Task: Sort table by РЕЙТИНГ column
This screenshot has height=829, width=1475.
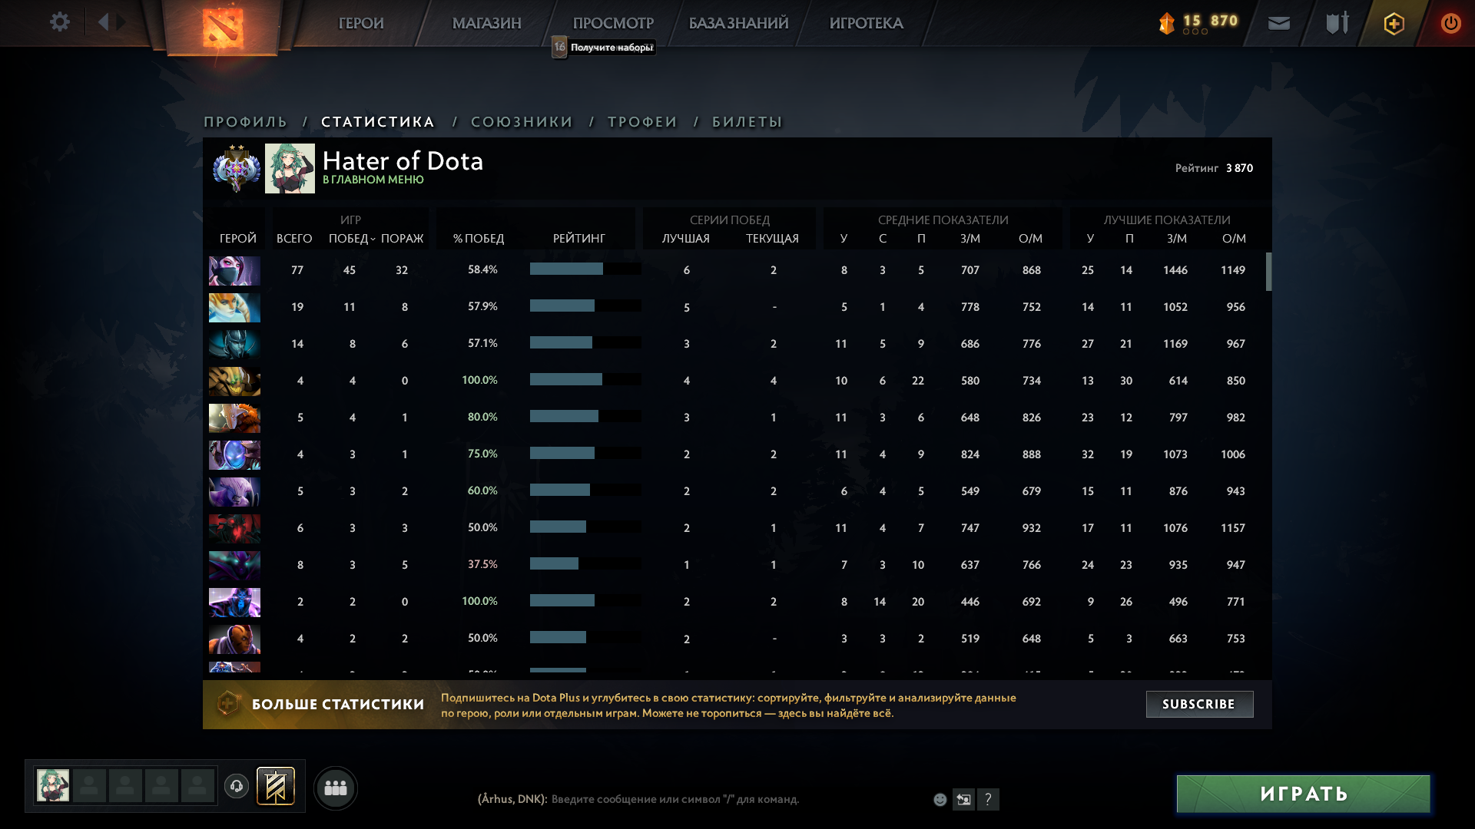Action: pos(579,239)
